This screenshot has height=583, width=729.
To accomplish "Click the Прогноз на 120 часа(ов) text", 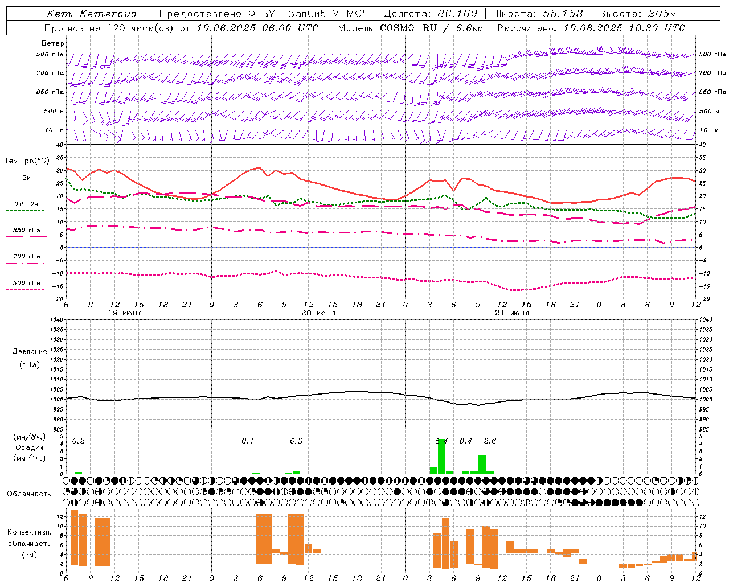I will point(109,28).
